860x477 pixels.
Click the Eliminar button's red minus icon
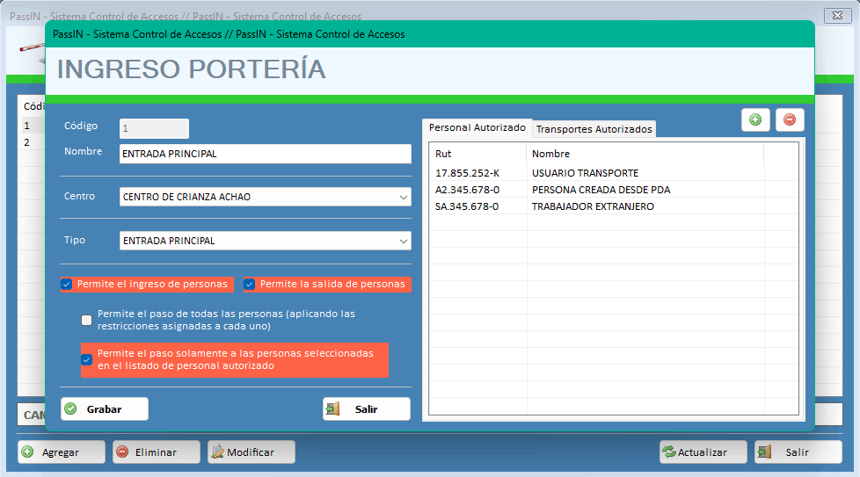(x=122, y=452)
